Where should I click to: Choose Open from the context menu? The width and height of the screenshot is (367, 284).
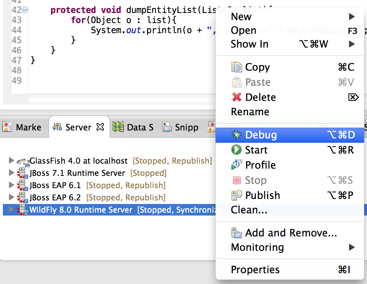tap(290, 30)
